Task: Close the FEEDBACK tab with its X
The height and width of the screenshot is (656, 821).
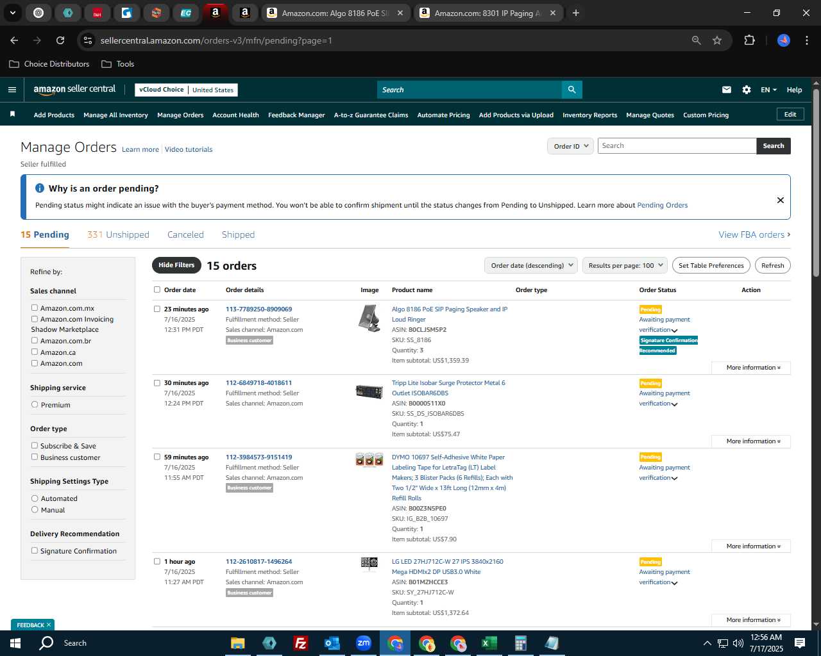Action: 49,625
